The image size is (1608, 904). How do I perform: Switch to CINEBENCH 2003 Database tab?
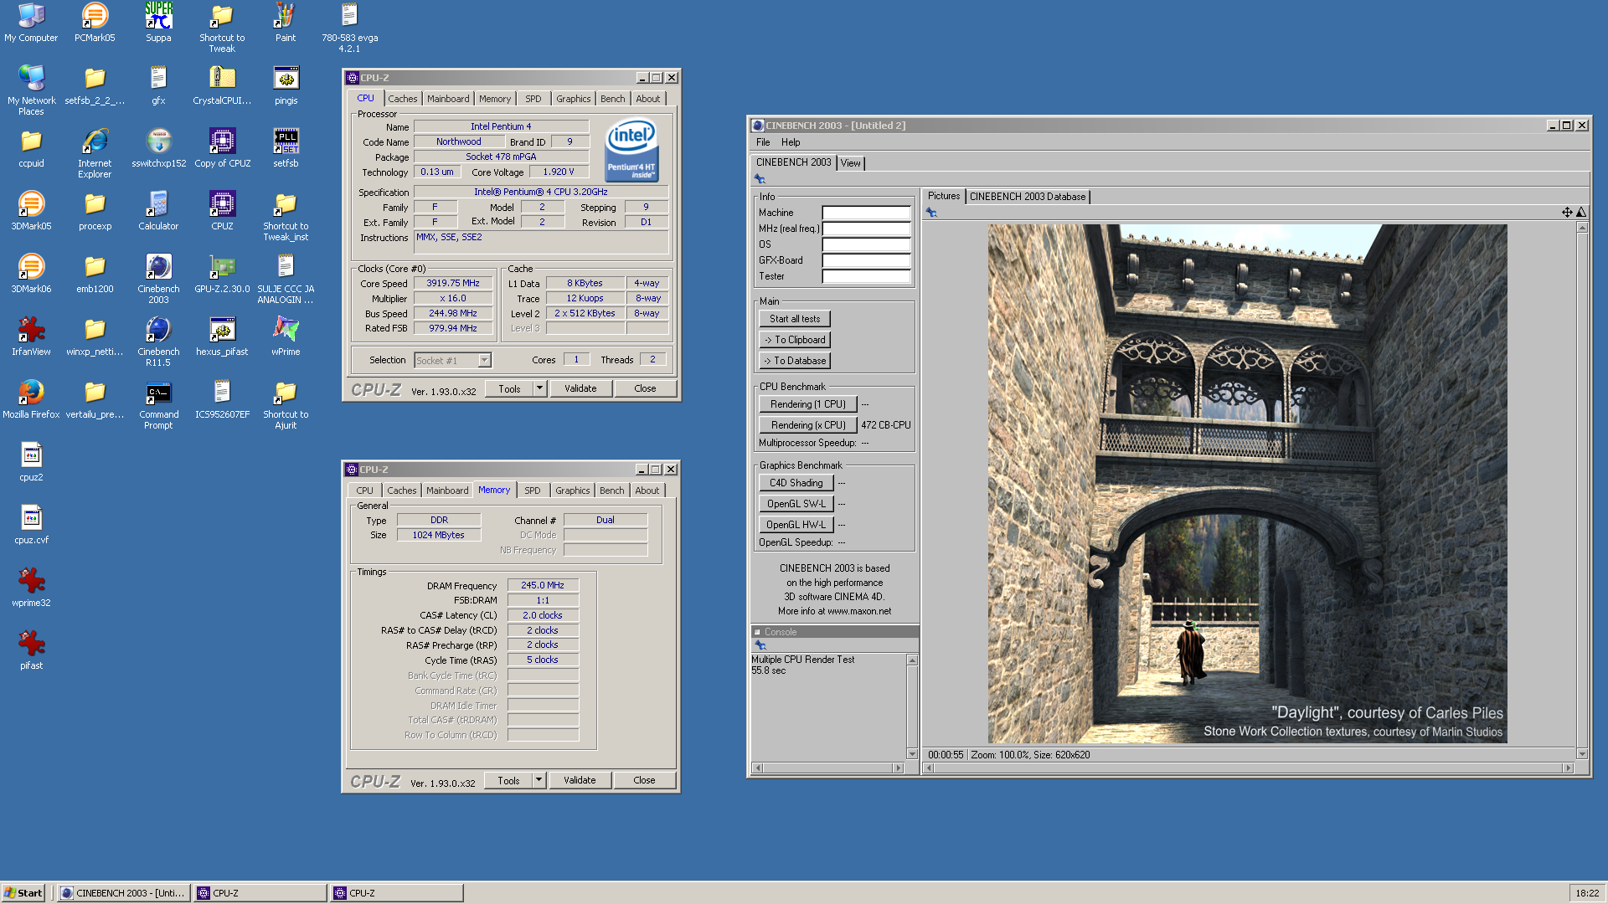tap(1028, 197)
